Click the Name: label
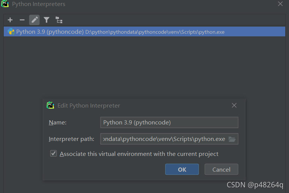289x193 pixels. [57, 123]
